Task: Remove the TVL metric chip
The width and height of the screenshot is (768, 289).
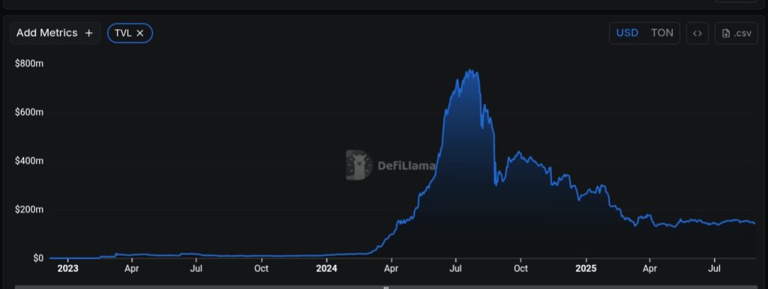Action: pyautogui.click(x=140, y=33)
